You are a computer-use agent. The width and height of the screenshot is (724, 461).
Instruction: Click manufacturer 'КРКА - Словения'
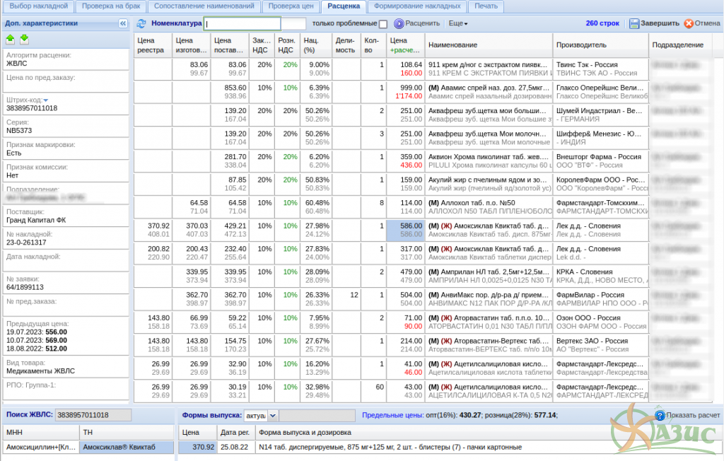click(x=584, y=272)
